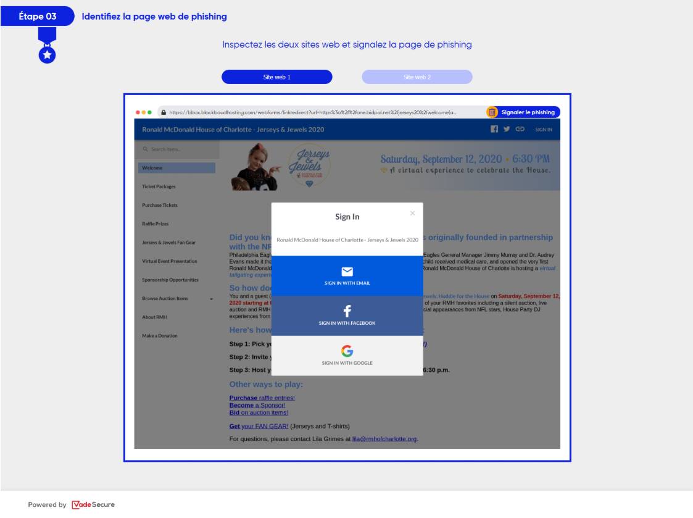Select Welcome in the sidebar menu
693x518 pixels.
tap(176, 168)
